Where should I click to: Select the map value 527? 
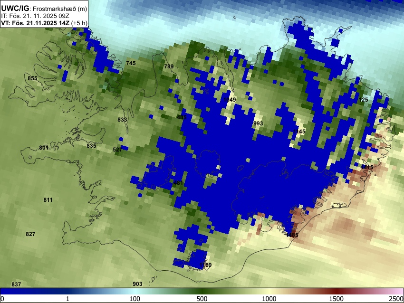[117, 150]
